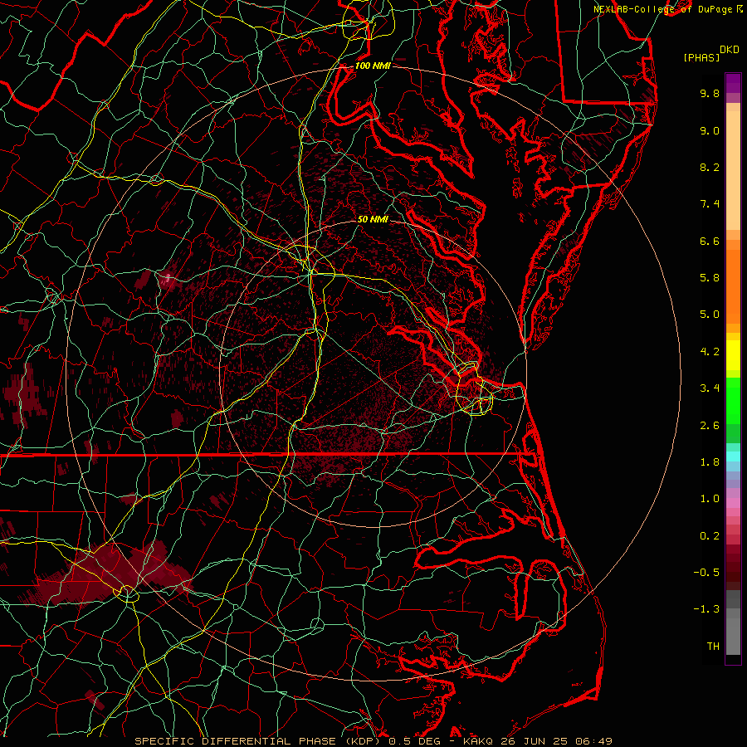
Task: Click the 100 NMI range ring label
Action: click(373, 66)
